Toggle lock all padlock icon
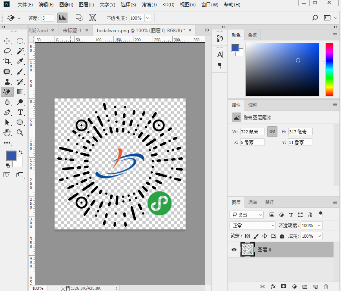 [x=282, y=236]
